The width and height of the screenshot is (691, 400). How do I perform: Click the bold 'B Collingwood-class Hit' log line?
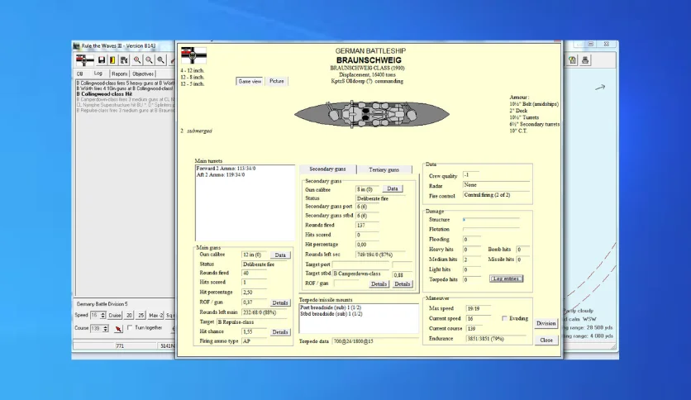point(104,94)
